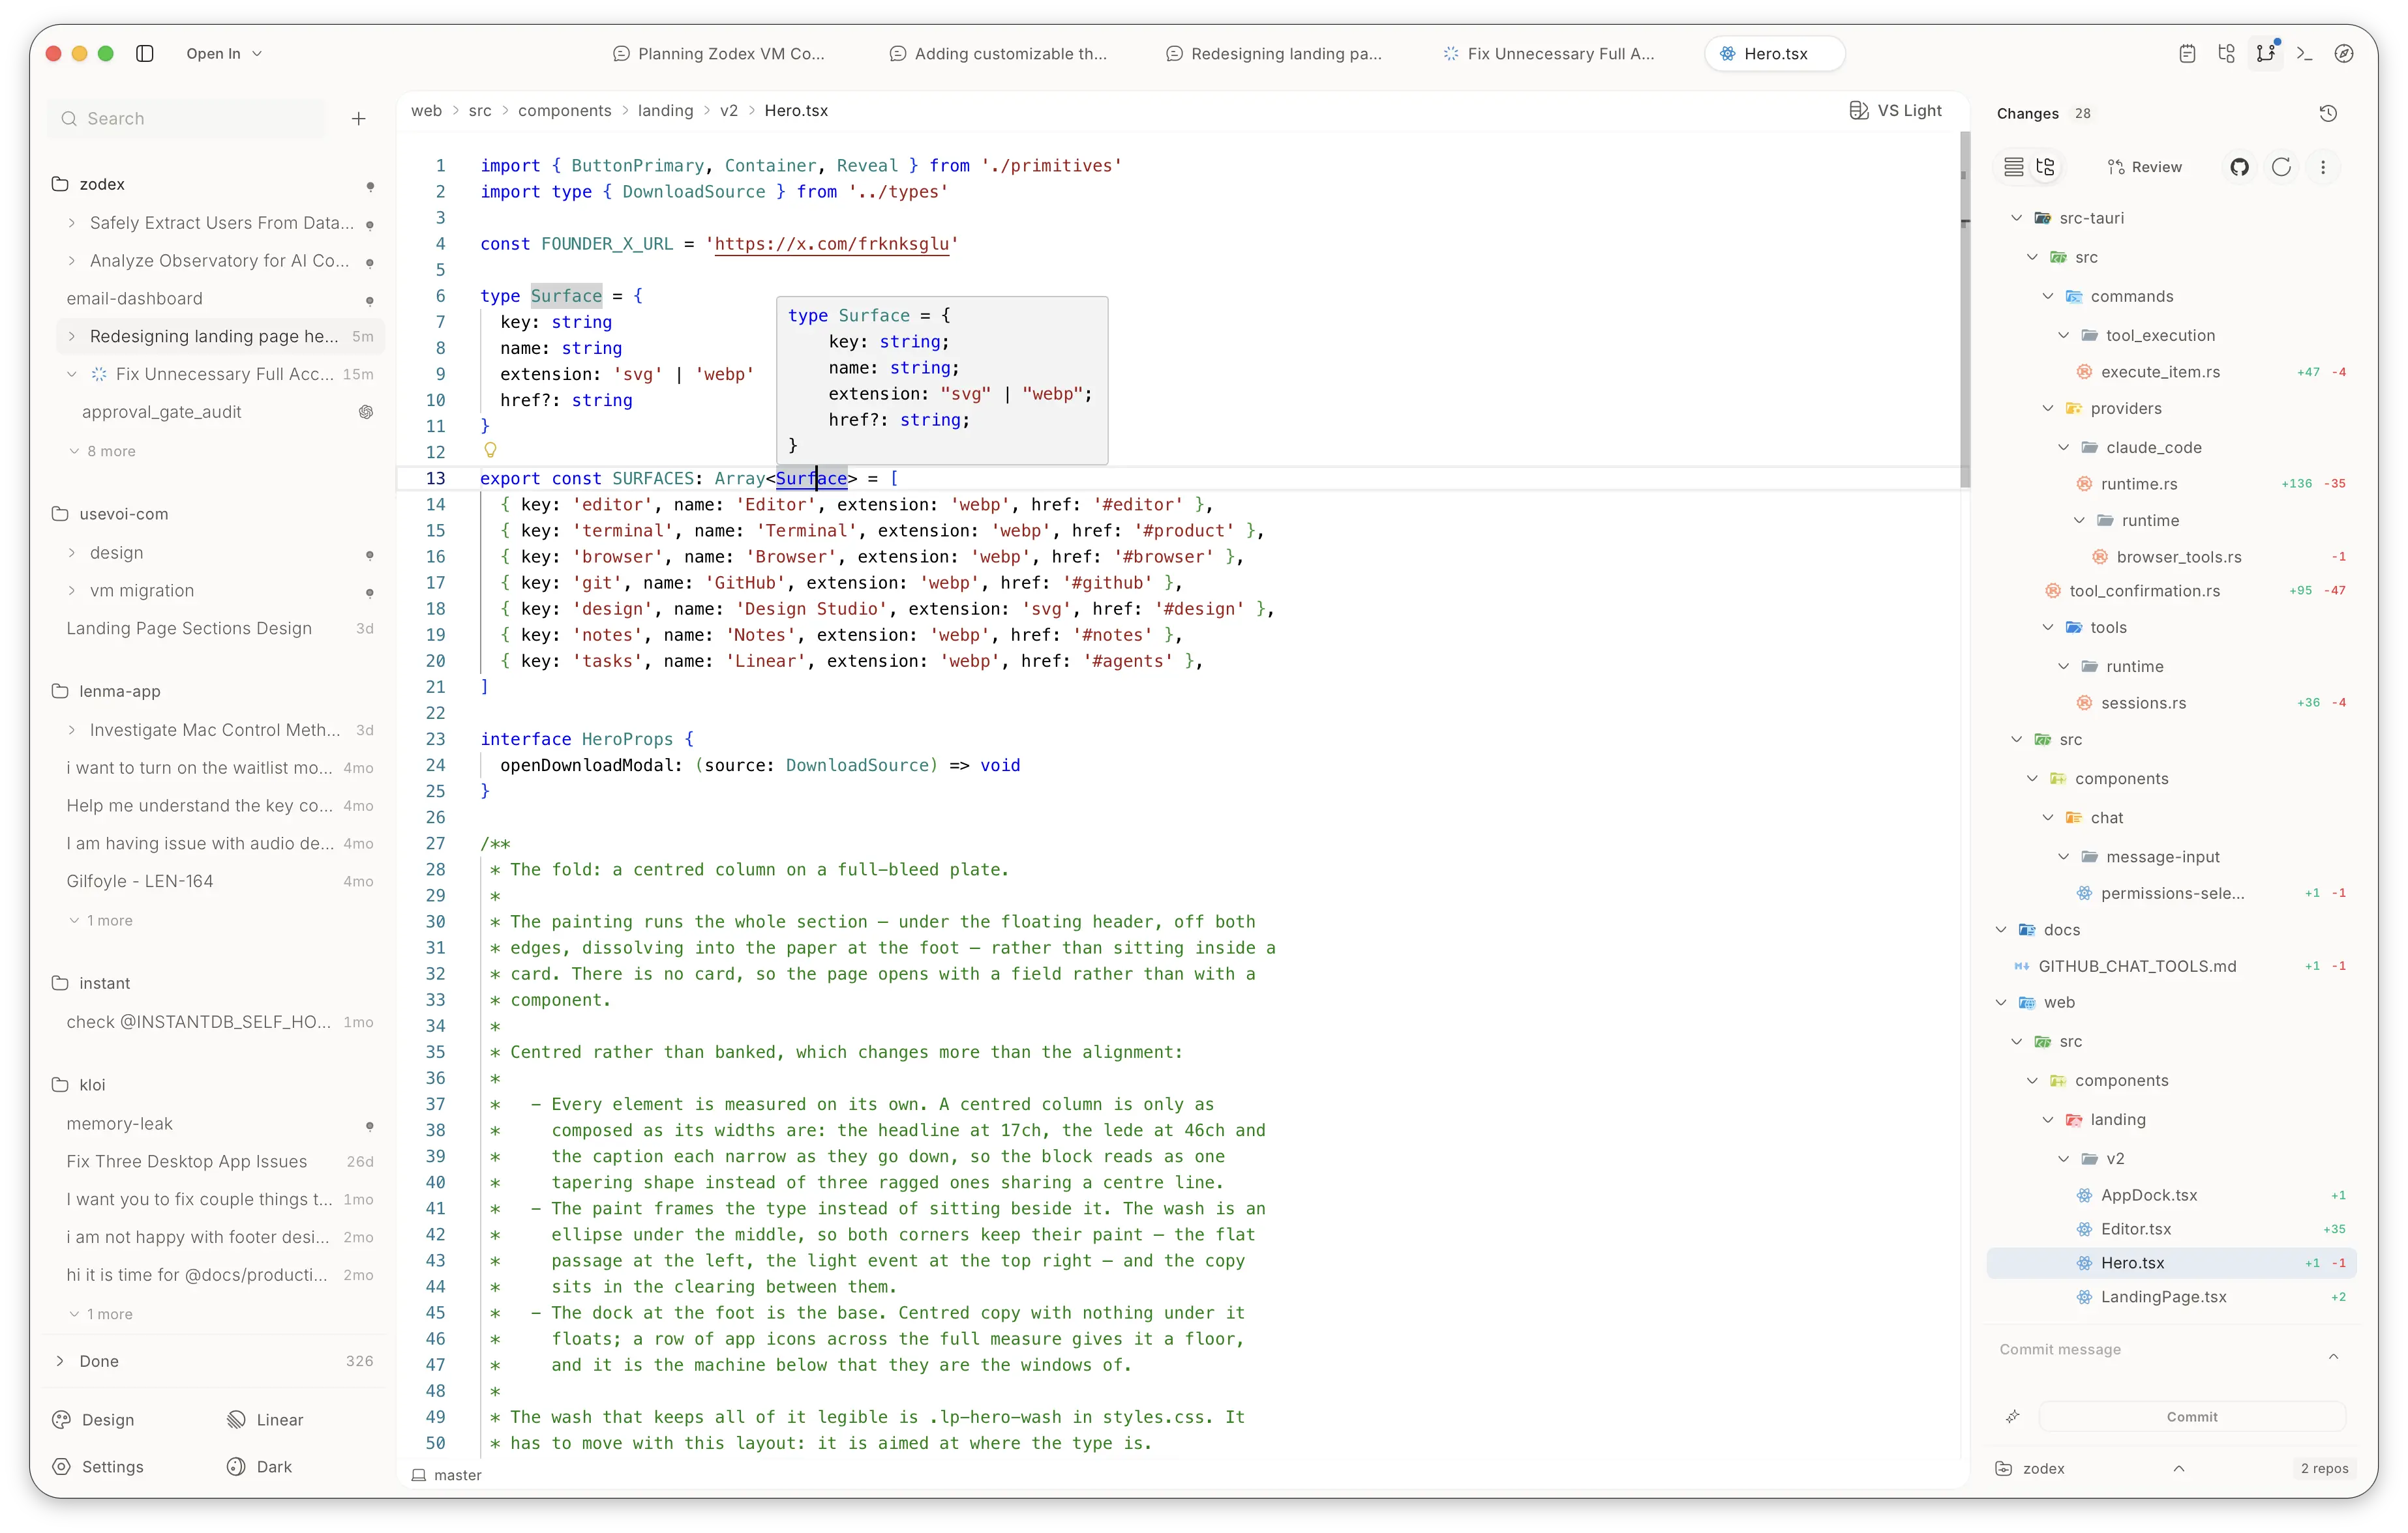Switch changes to flat list view

click(2013, 167)
